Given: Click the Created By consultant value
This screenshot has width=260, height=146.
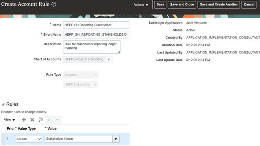Looking at the screenshot, I should (223, 38).
